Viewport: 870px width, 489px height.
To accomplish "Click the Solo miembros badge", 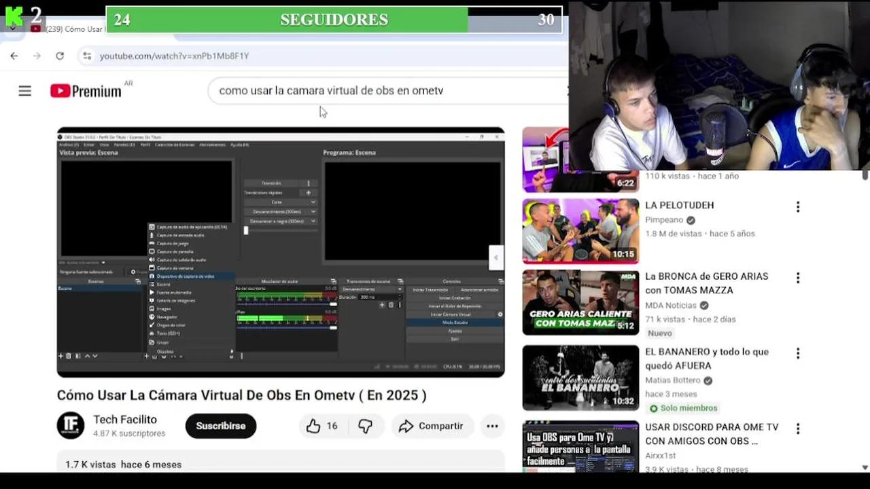I will click(682, 408).
